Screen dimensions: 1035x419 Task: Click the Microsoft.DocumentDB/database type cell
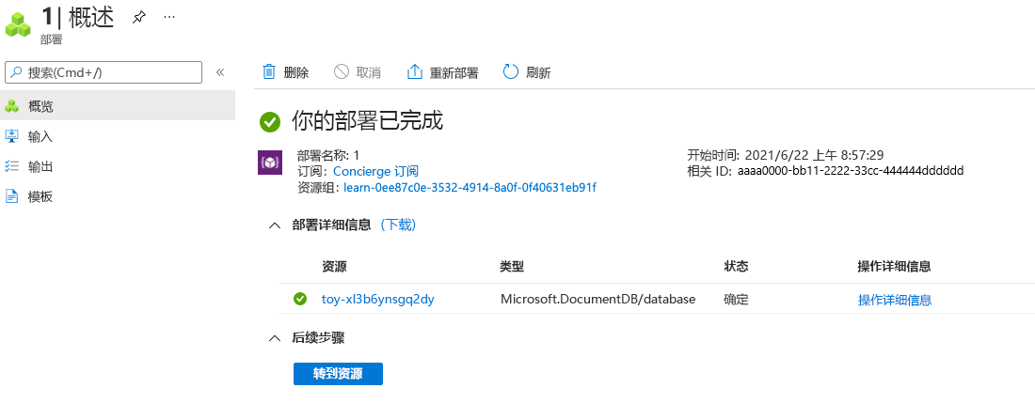(598, 299)
